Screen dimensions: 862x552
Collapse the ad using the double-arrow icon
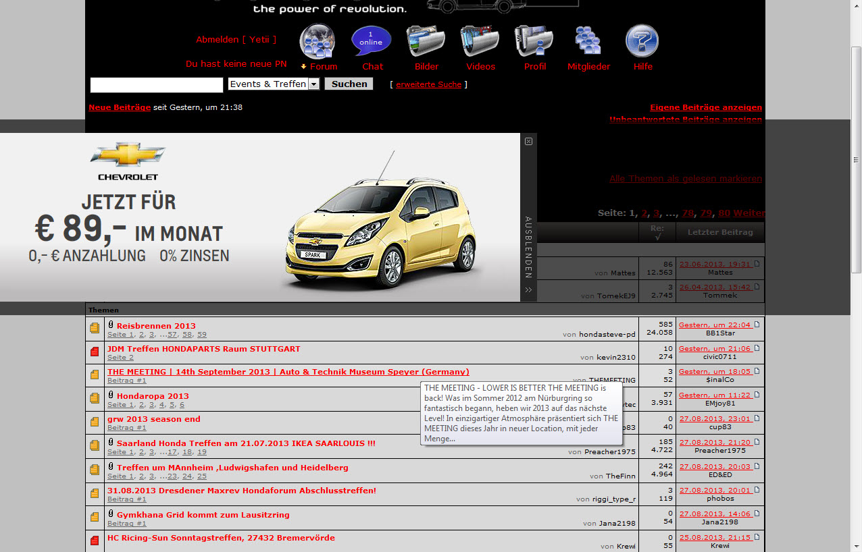click(x=528, y=290)
